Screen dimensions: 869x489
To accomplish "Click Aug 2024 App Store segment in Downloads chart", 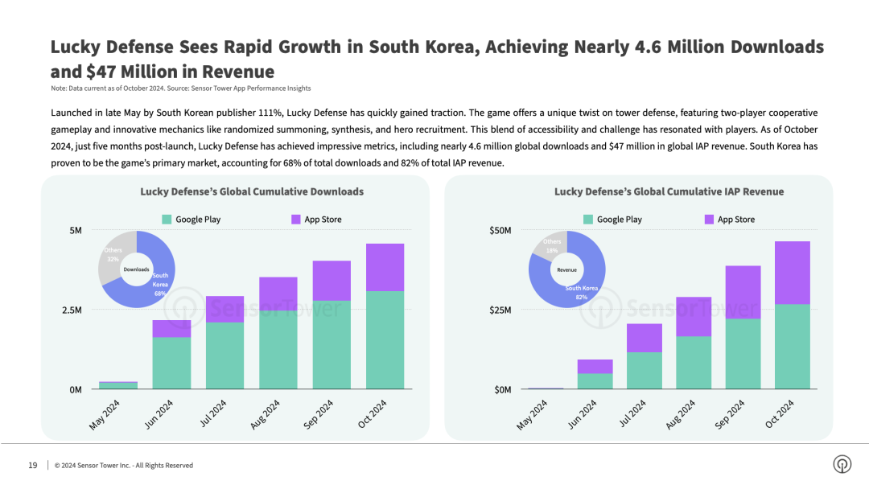I will pos(278,294).
